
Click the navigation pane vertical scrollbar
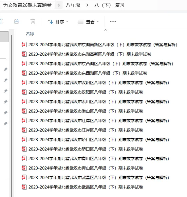click(12, 116)
